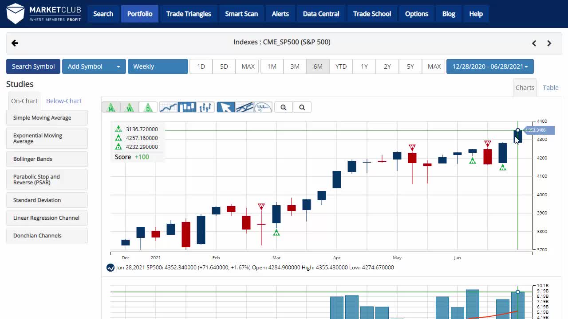Open the Search menu
Image resolution: width=568 pixels, height=319 pixels.
[103, 14]
